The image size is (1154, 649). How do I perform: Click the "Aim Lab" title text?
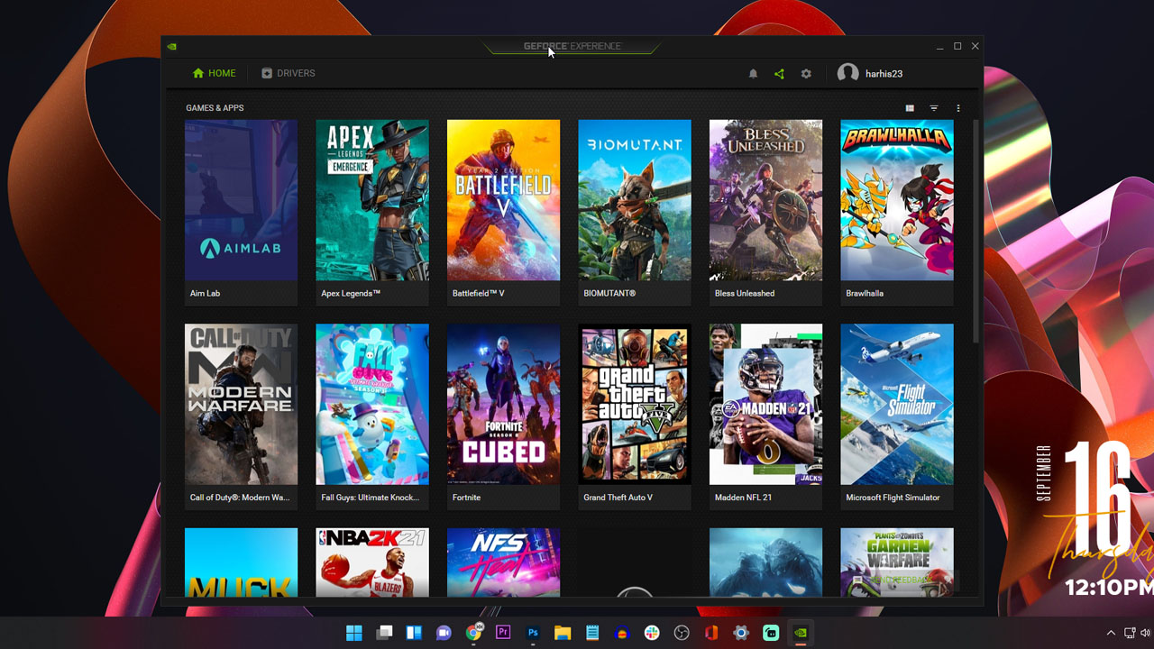point(205,294)
